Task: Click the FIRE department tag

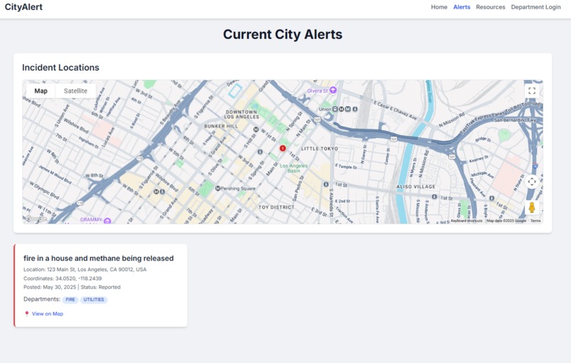Action: [x=70, y=300]
